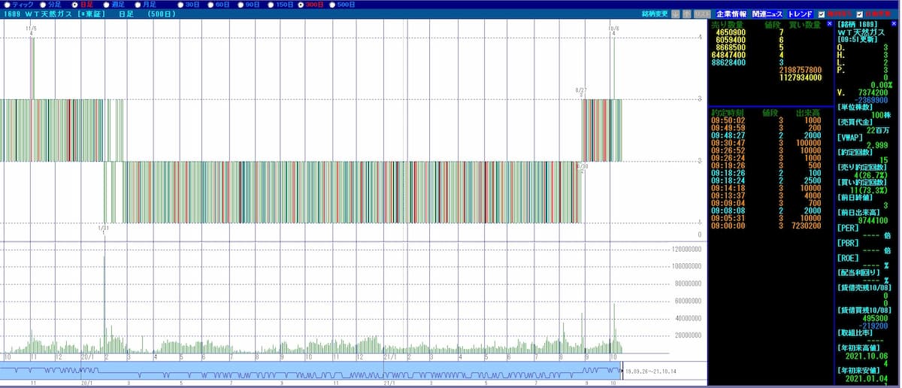Click the down arrow next to 銘柄変更

(x=675, y=14)
